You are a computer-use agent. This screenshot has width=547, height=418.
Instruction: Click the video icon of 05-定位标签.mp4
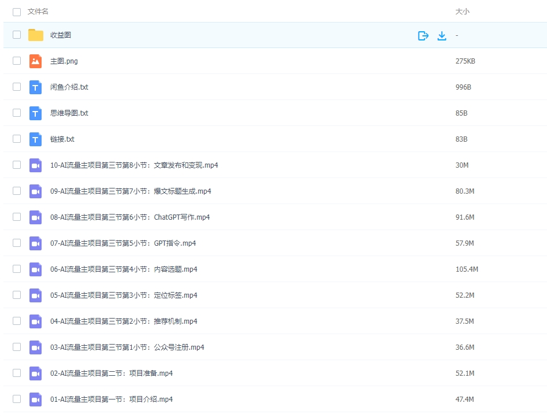coord(35,295)
